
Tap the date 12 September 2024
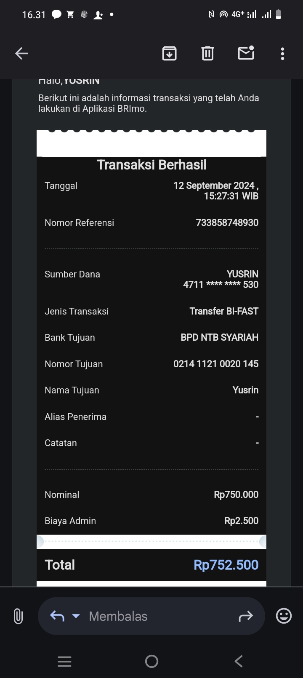(x=215, y=186)
